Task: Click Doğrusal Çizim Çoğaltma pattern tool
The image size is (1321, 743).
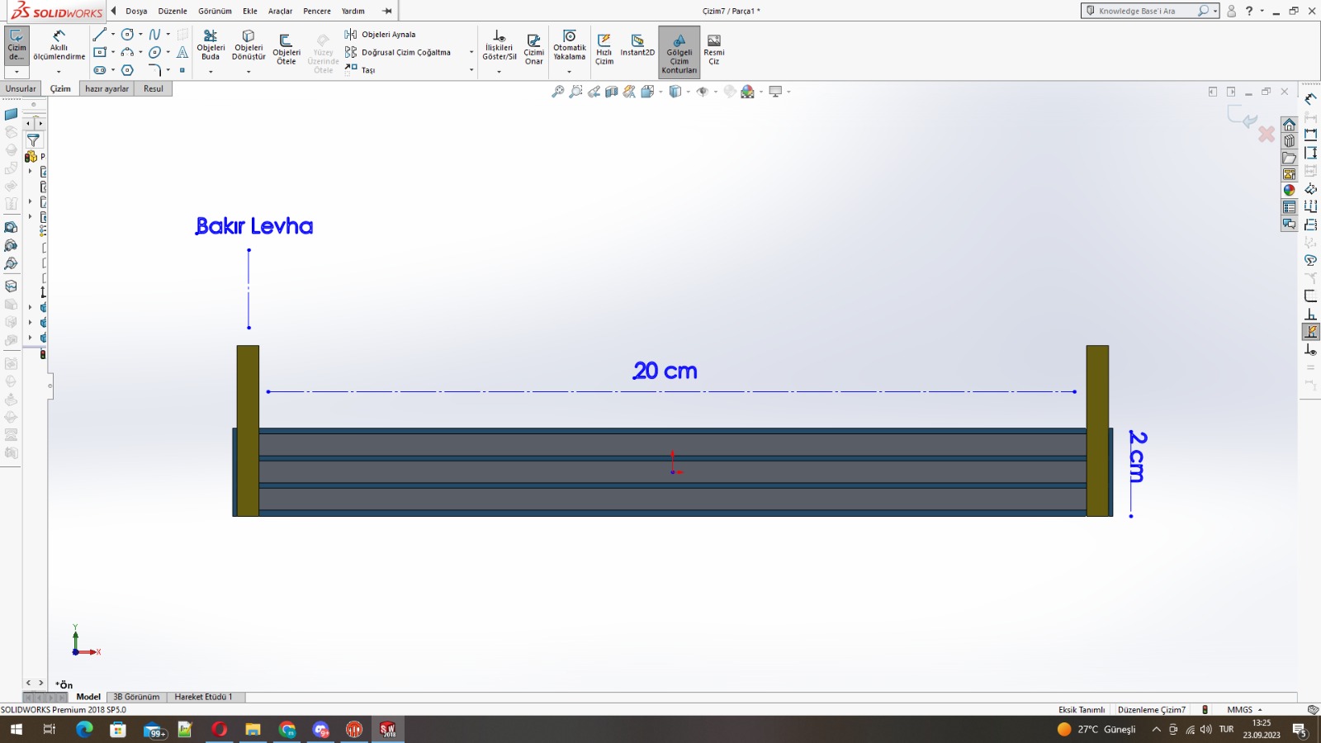Action: coord(398,52)
